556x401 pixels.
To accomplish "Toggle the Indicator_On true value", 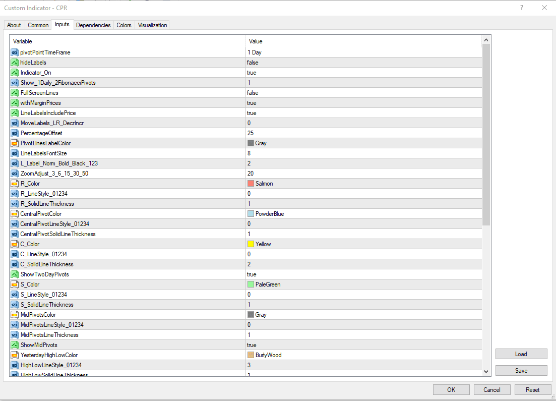I will pyautogui.click(x=363, y=73).
